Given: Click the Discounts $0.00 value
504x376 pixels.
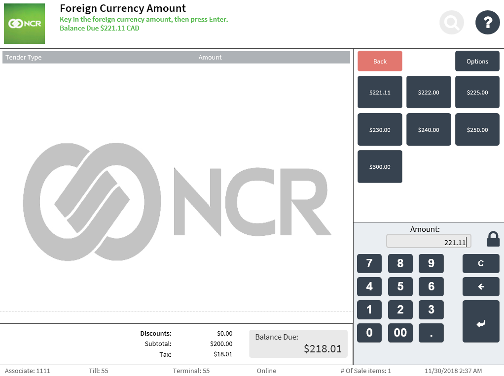Looking at the screenshot, I should 224,333.
